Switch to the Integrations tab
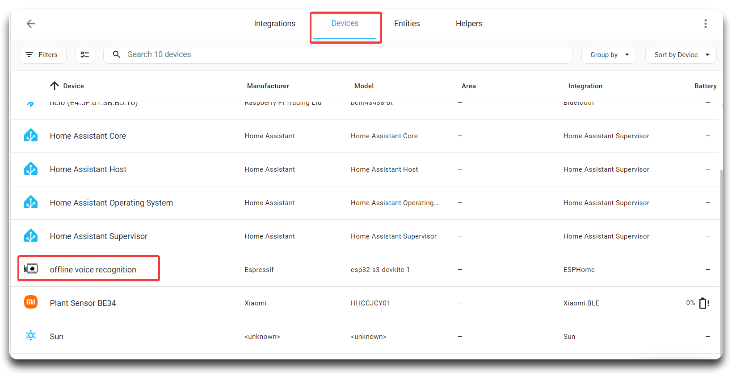This screenshot has width=732, height=375. [274, 24]
